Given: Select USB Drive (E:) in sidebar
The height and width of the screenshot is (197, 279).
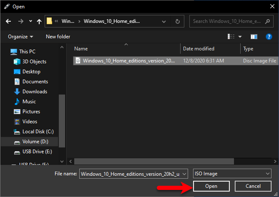Looking at the screenshot, I should (37, 152).
